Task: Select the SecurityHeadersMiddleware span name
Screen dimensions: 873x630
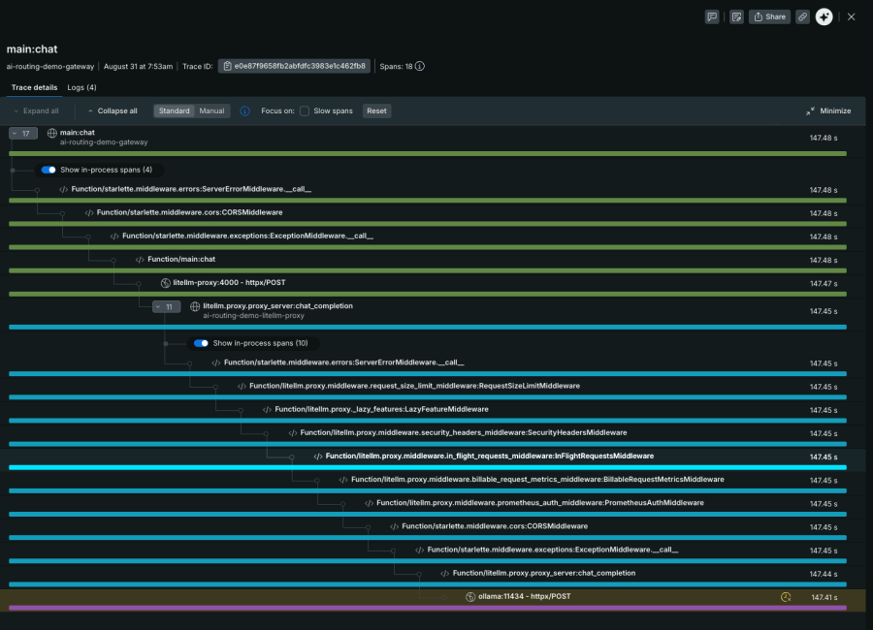Action: 464,433
